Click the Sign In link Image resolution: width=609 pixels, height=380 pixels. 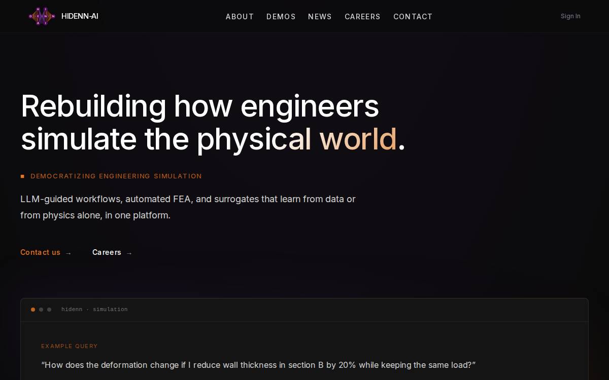[x=570, y=16]
